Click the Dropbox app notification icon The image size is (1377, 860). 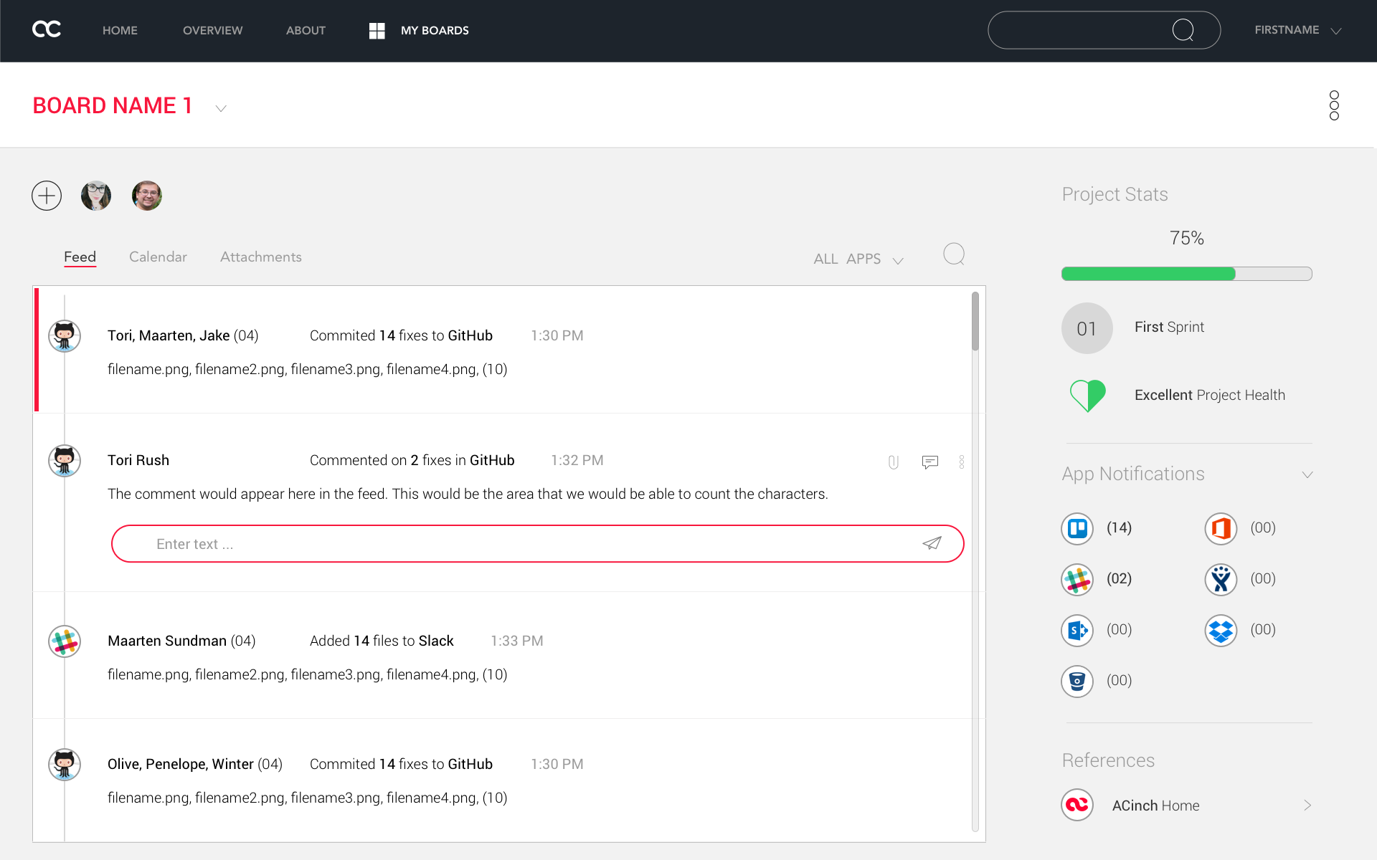(x=1221, y=631)
